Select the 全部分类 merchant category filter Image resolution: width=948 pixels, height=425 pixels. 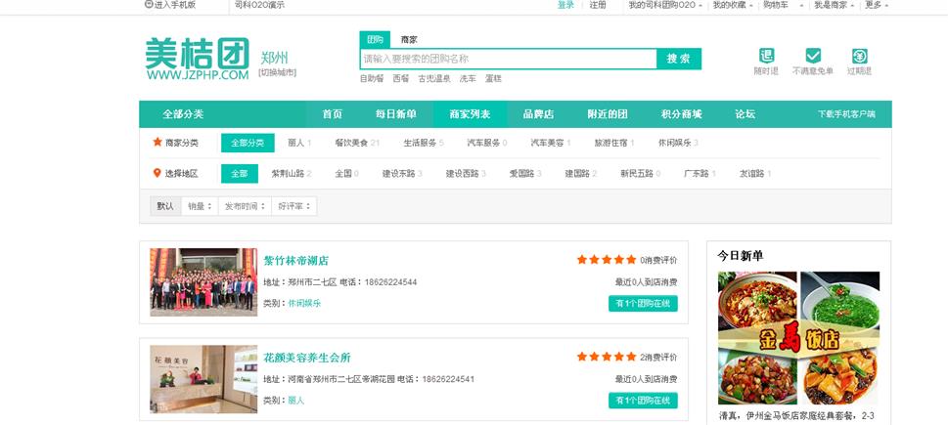(x=248, y=143)
